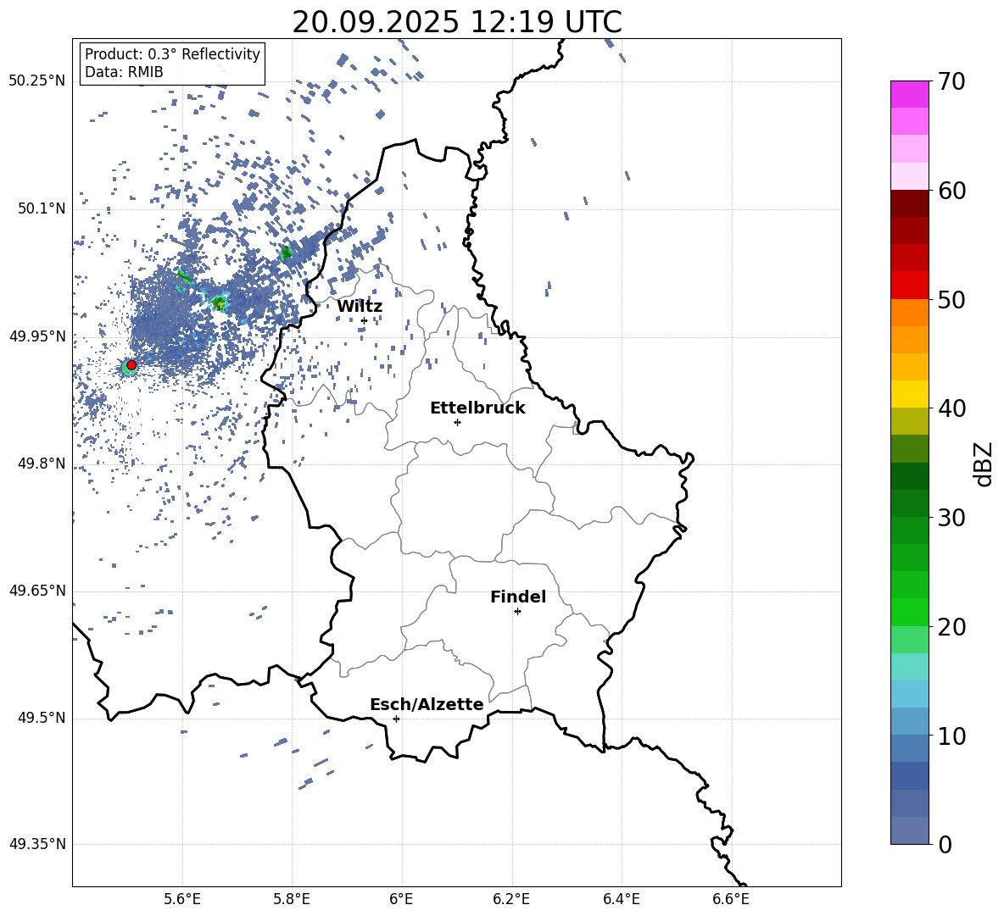Click the 49.35°N latitude label
The height and width of the screenshot is (916, 1004).
tap(37, 844)
